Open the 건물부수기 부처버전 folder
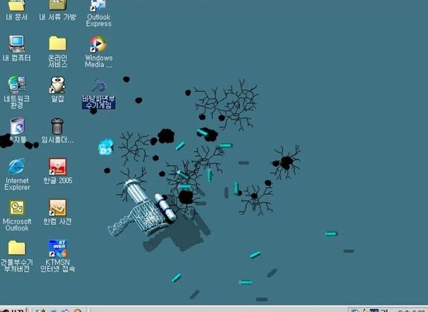The width and height of the screenshot is (428, 312). (17, 248)
